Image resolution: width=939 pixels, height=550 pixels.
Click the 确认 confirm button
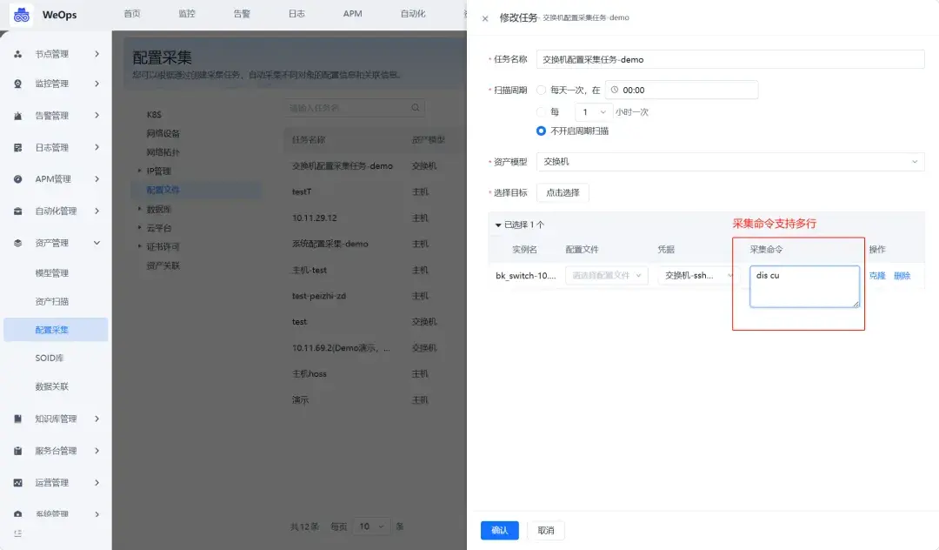[500, 530]
